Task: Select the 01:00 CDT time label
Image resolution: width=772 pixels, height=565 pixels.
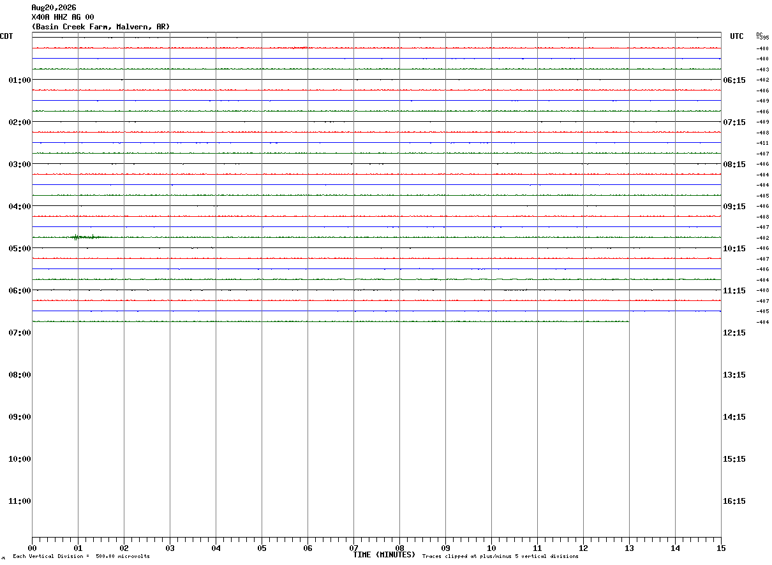Action: [x=20, y=80]
